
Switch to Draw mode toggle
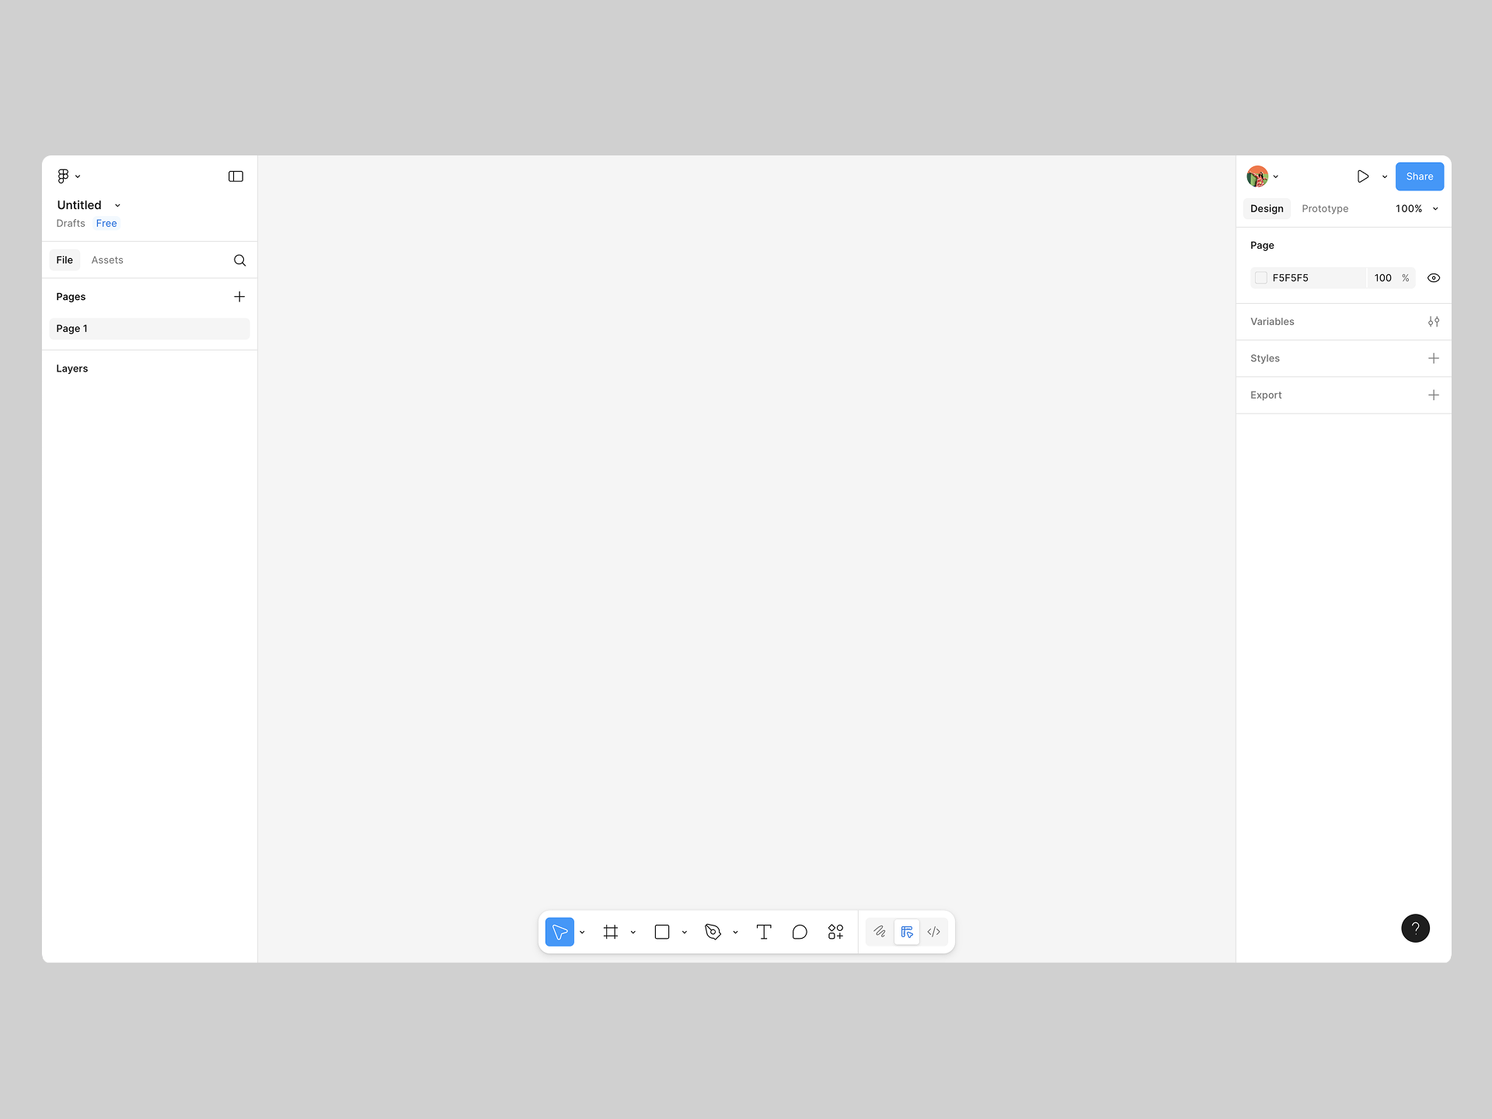tap(880, 932)
